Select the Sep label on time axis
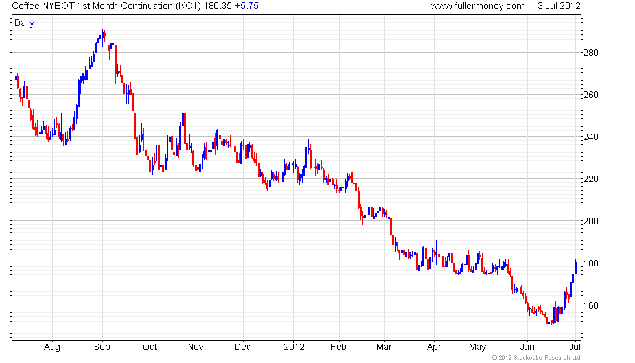 (x=102, y=347)
